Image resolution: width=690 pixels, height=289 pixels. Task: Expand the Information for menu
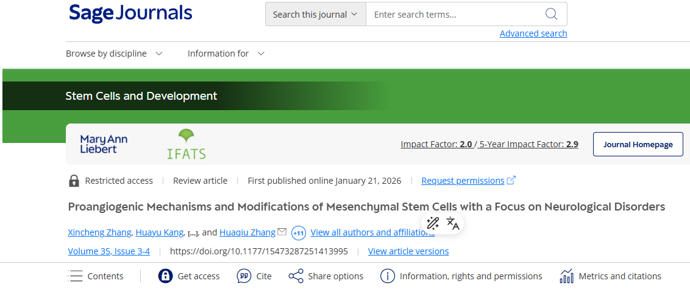(226, 54)
